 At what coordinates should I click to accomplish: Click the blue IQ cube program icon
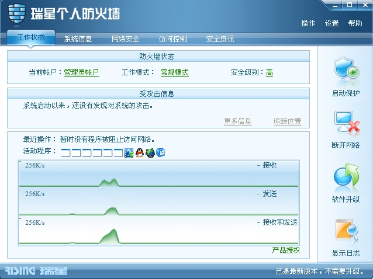[161, 152]
